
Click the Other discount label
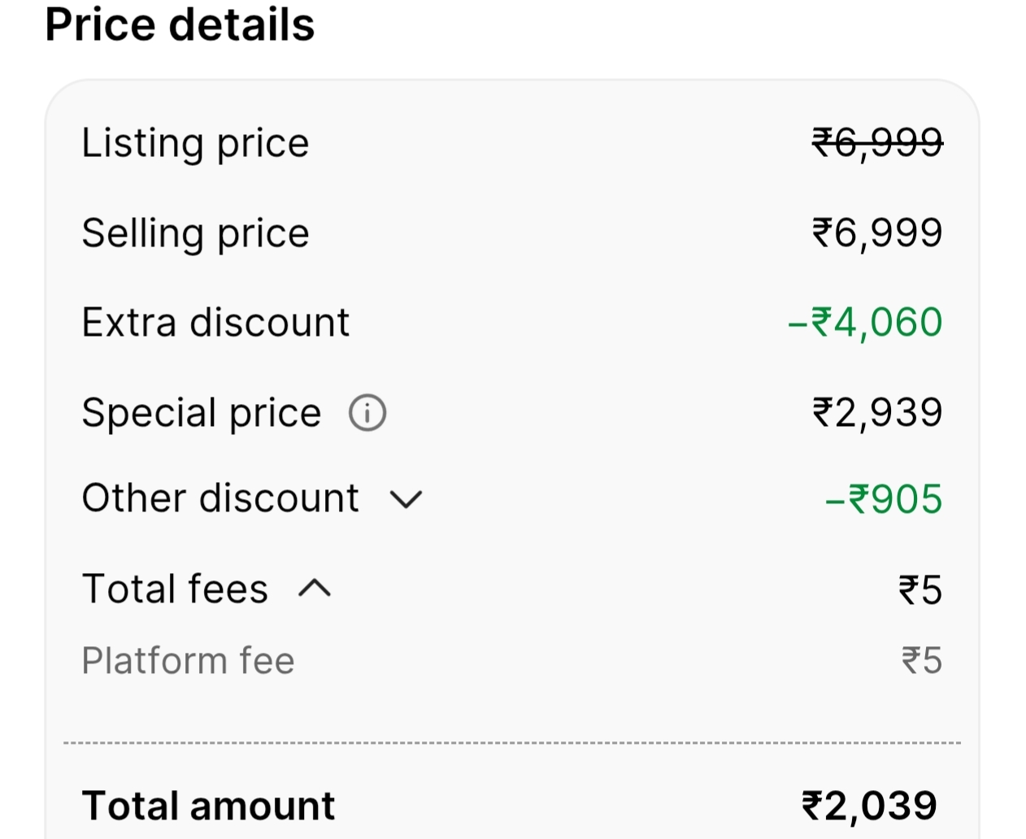(220, 498)
